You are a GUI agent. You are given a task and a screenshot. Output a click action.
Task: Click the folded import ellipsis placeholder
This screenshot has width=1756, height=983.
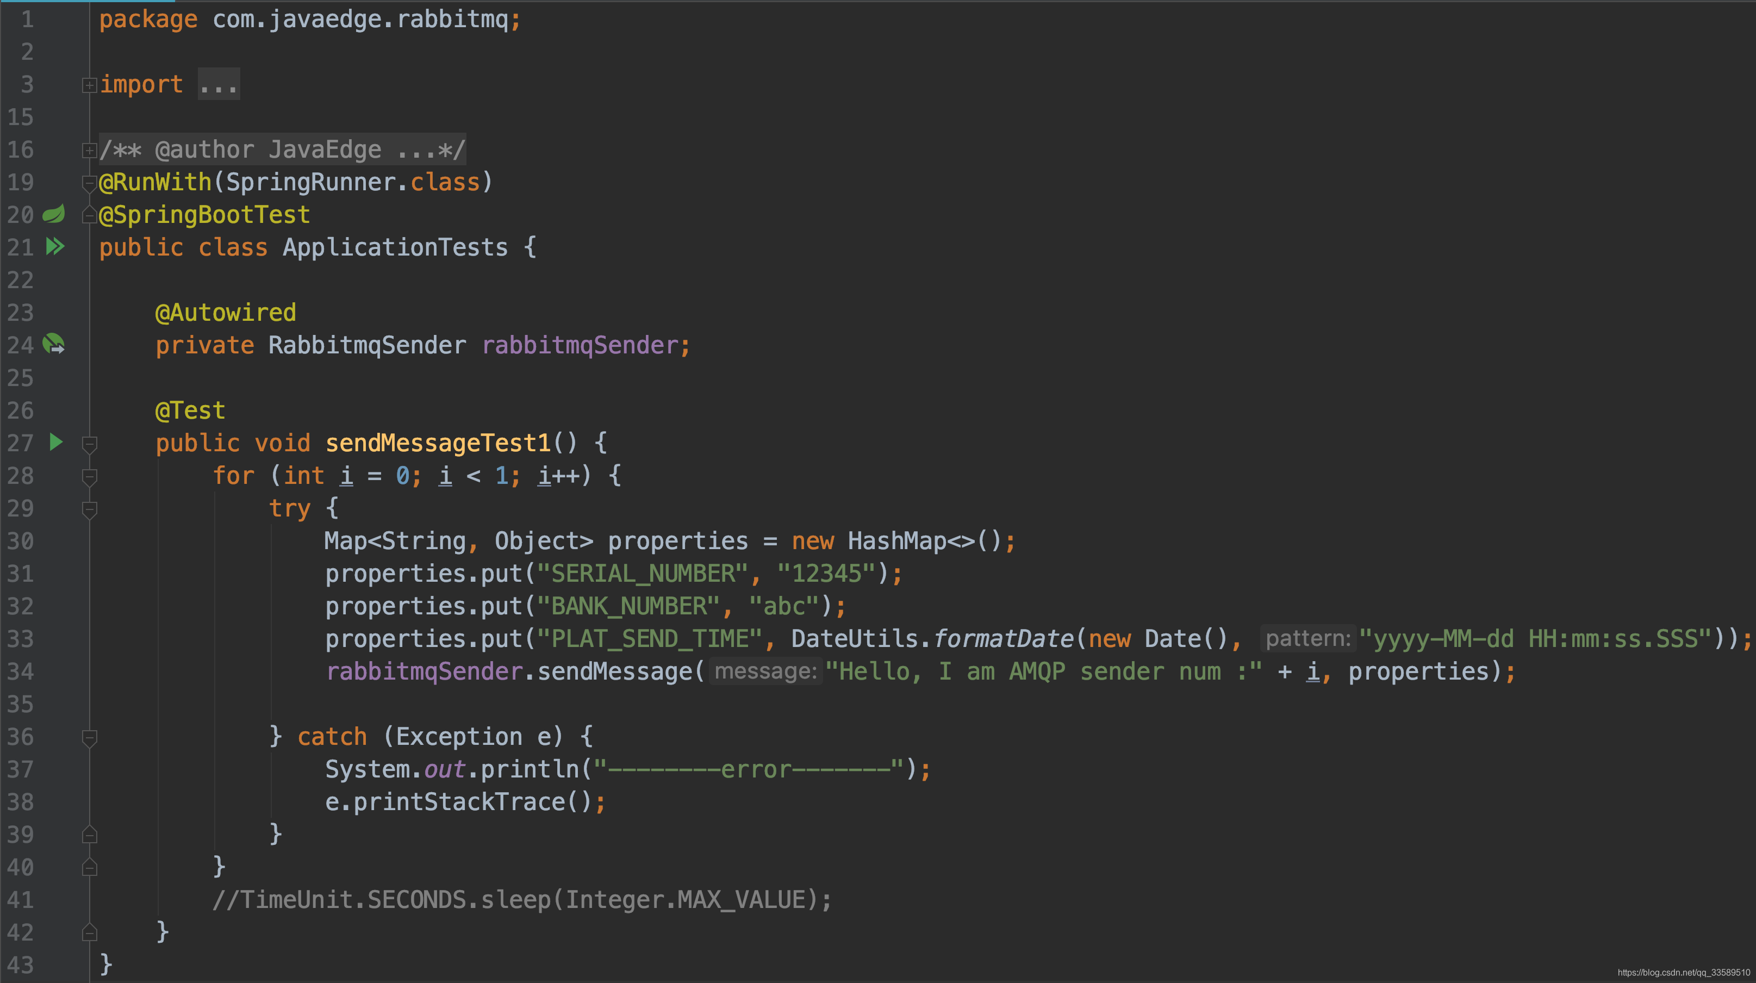tap(219, 85)
